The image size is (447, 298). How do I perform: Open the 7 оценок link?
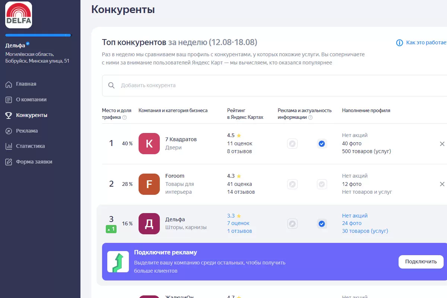click(x=238, y=223)
